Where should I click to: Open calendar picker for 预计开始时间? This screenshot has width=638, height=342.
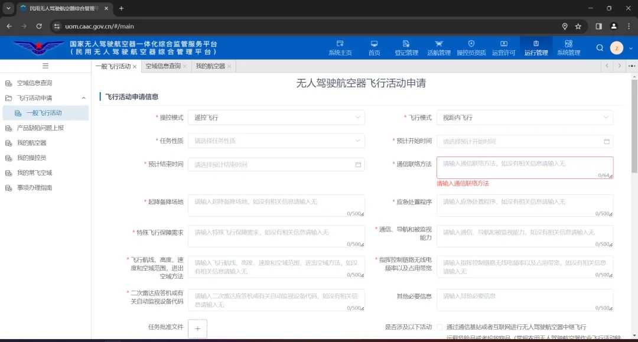(x=606, y=142)
